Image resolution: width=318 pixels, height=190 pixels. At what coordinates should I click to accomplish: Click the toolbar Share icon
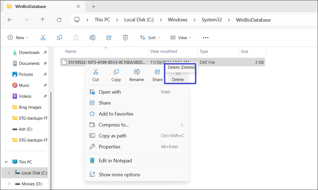109,38
